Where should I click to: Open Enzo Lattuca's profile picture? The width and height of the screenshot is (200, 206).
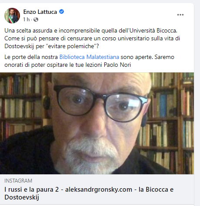point(12,16)
